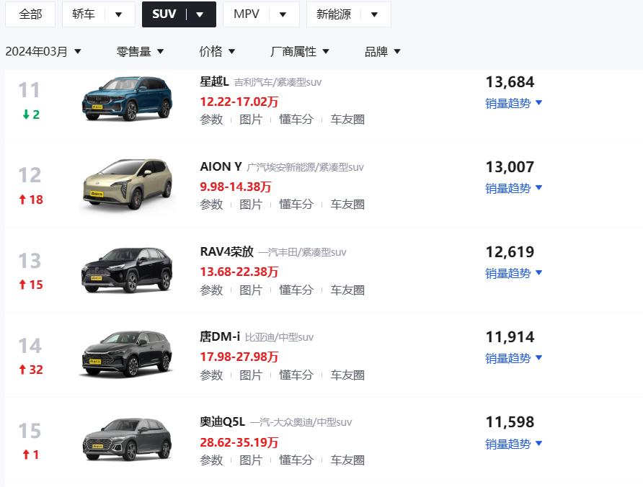
Task: Open 懂车分 for 唐DM-i
Action: coord(296,375)
